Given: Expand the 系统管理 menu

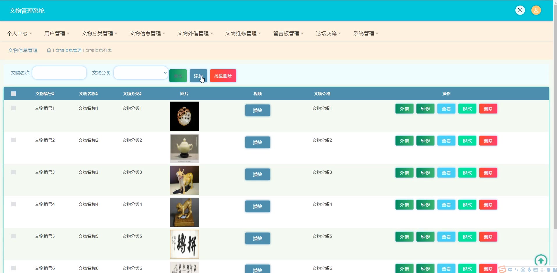Looking at the screenshot, I should pyautogui.click(x=366, y=33).
